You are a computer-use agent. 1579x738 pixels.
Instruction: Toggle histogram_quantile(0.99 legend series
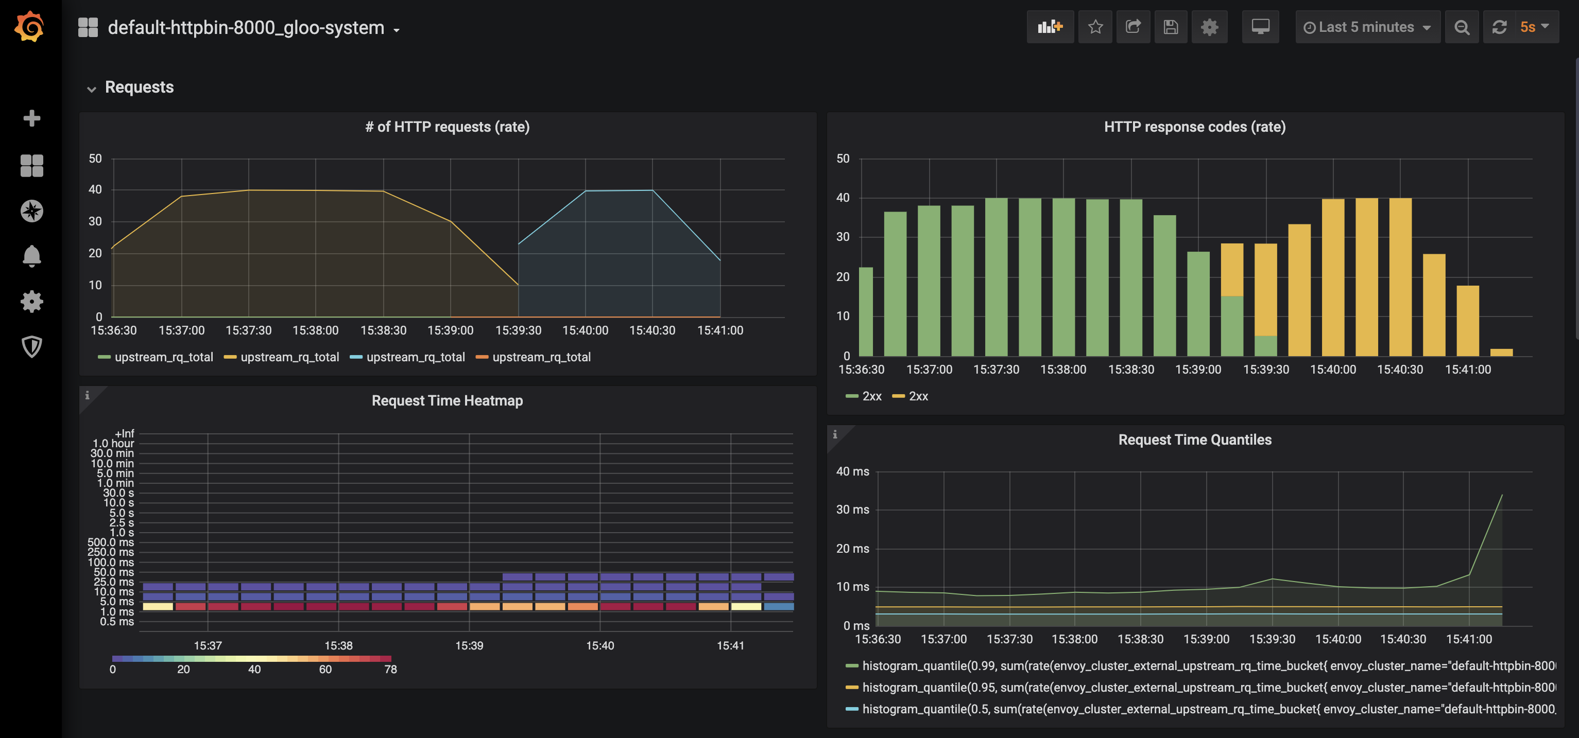coord(1208,666)
